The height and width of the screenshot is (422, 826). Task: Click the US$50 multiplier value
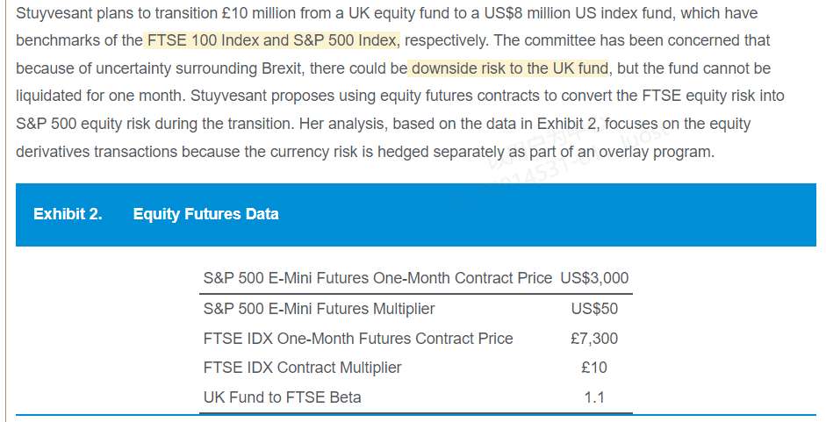pos(594,309)
